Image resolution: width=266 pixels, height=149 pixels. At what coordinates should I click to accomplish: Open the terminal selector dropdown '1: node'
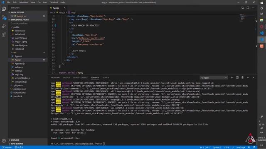tap(214, 78)
